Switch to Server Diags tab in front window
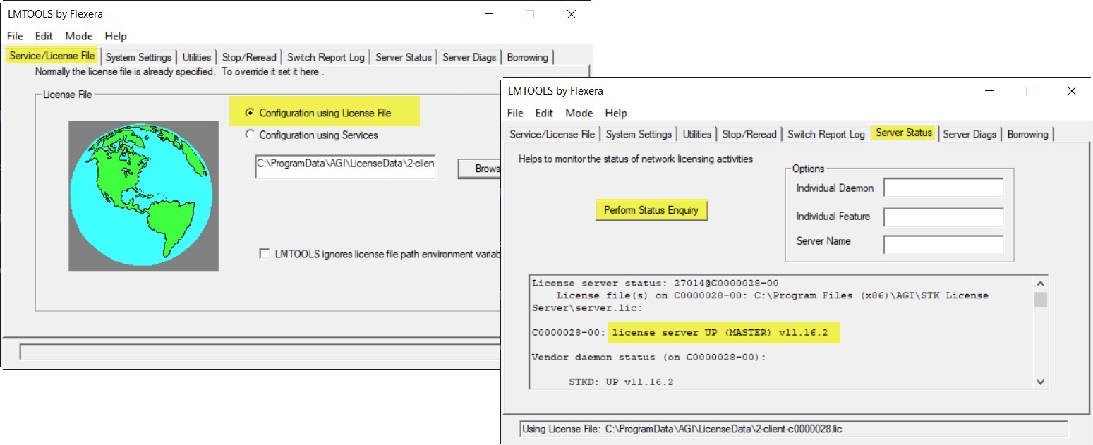Image resolution: width=1093 pixels, height=445 pixels. [970, 134]
